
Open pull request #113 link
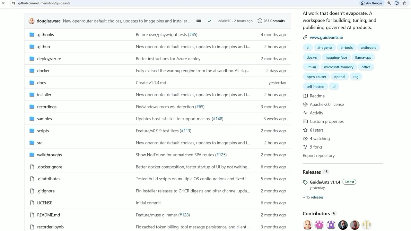click(x=186, y=131)
